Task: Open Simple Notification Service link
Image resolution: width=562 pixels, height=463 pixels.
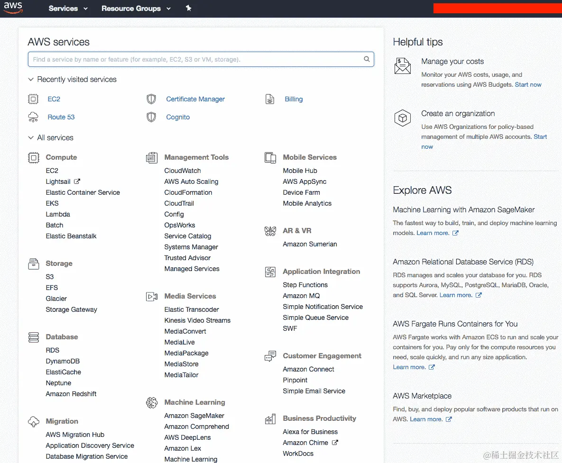Action: tap(322, 307)
